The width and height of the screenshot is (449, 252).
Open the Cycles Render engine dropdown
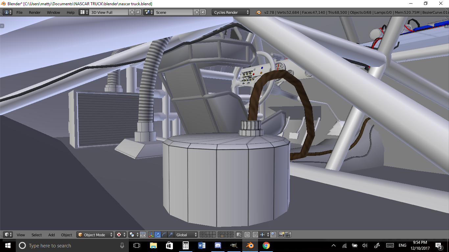(x=231, y=12)
